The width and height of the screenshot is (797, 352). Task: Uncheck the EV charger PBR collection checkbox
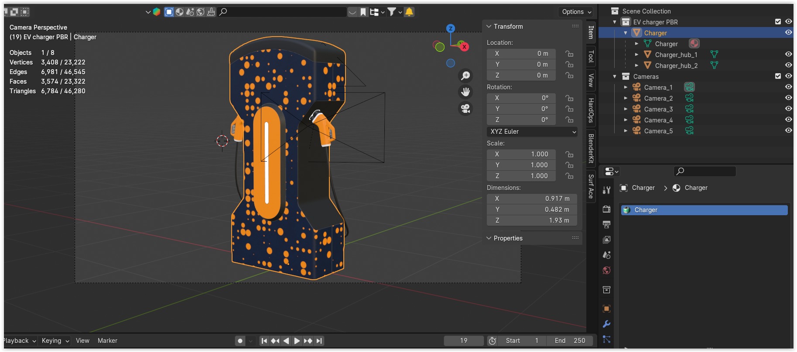coord(778,22)
